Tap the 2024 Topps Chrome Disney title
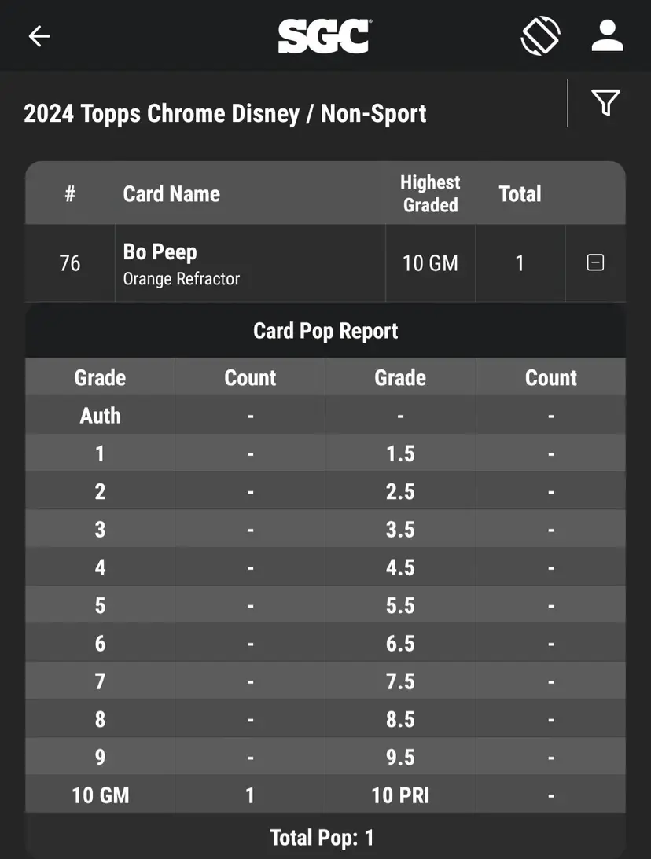Screen dimensions: 651x859 pyautogui.click(x=225, y=114)
